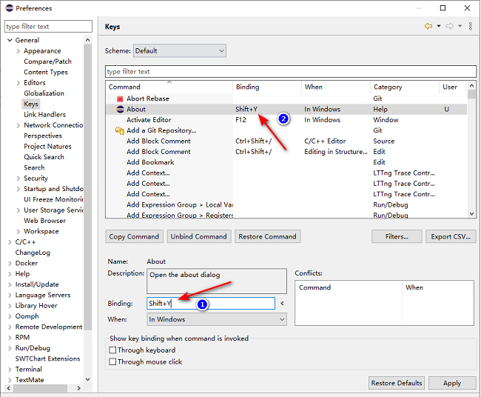Sort by the Category column header

(403, 87)
